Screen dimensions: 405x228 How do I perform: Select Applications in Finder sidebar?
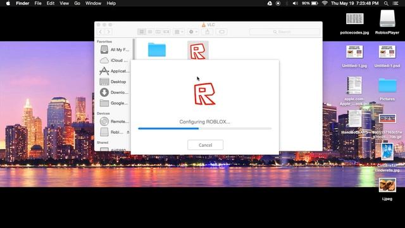coord(115,71)
